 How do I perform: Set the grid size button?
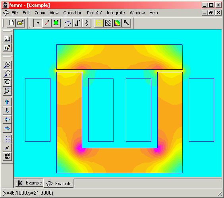(7, 157)
